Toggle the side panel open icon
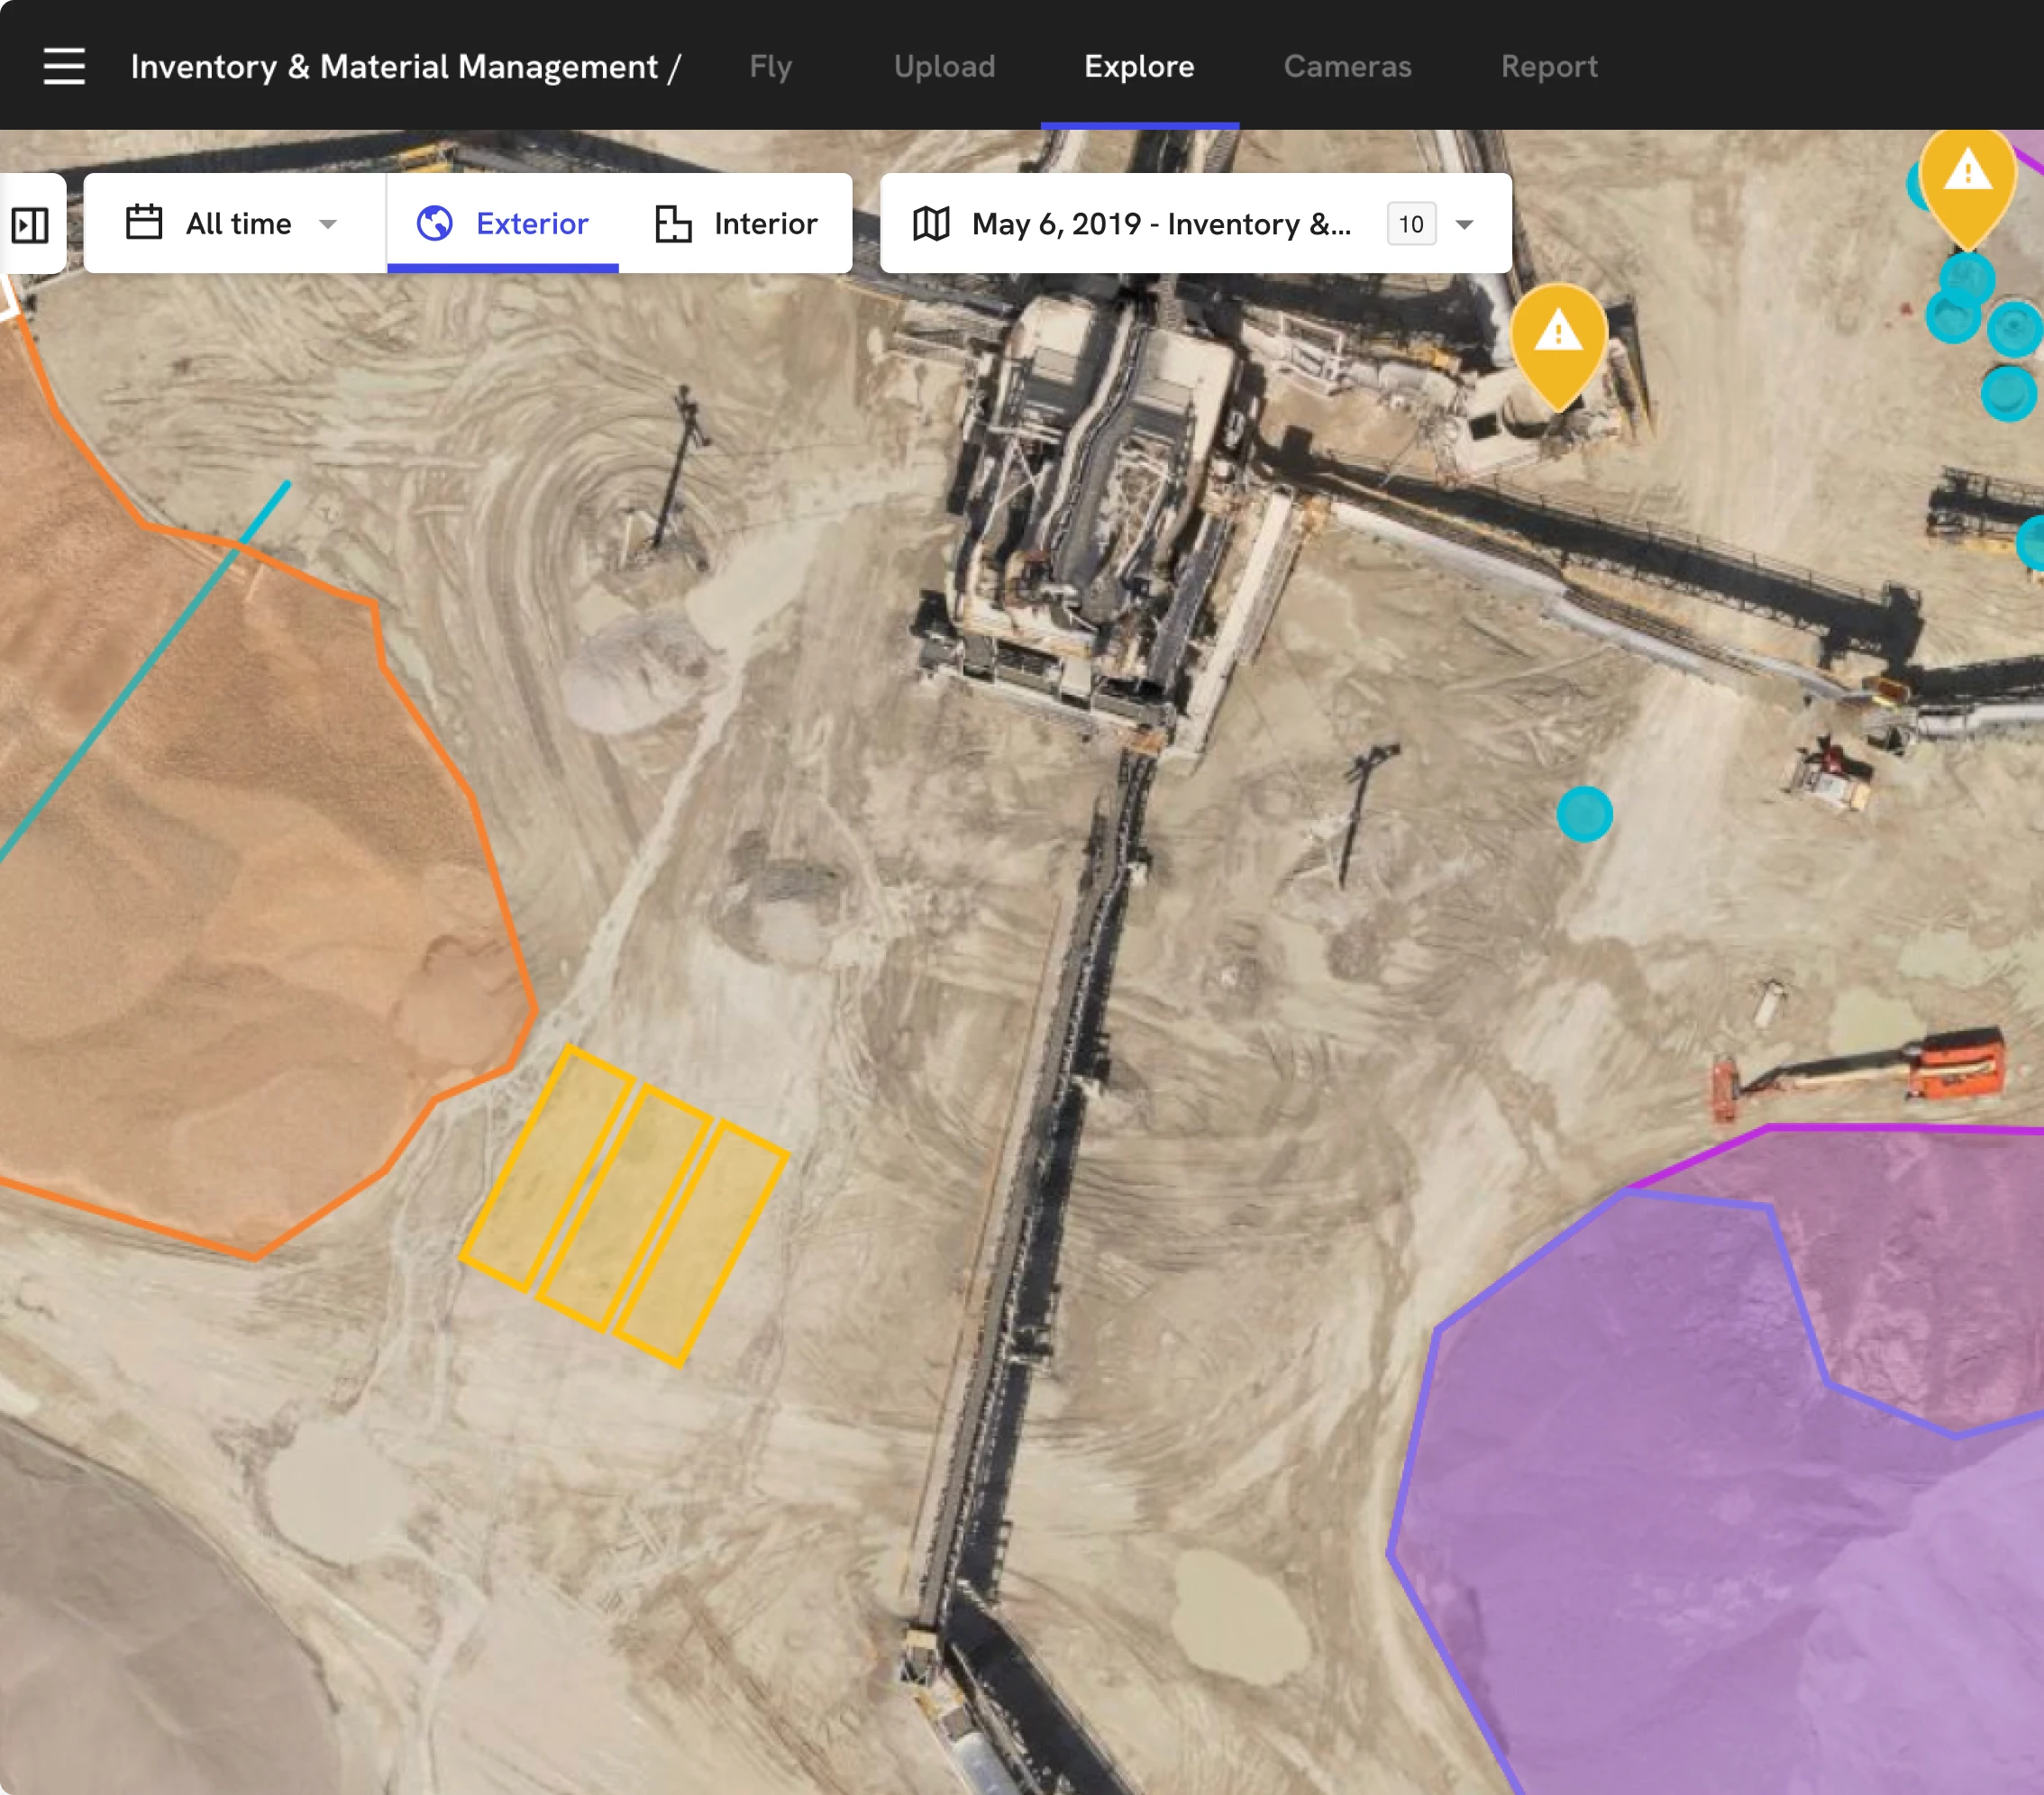Image resolution: width=2044 pixels, height=1795 pixels. (x=30, y=224)
